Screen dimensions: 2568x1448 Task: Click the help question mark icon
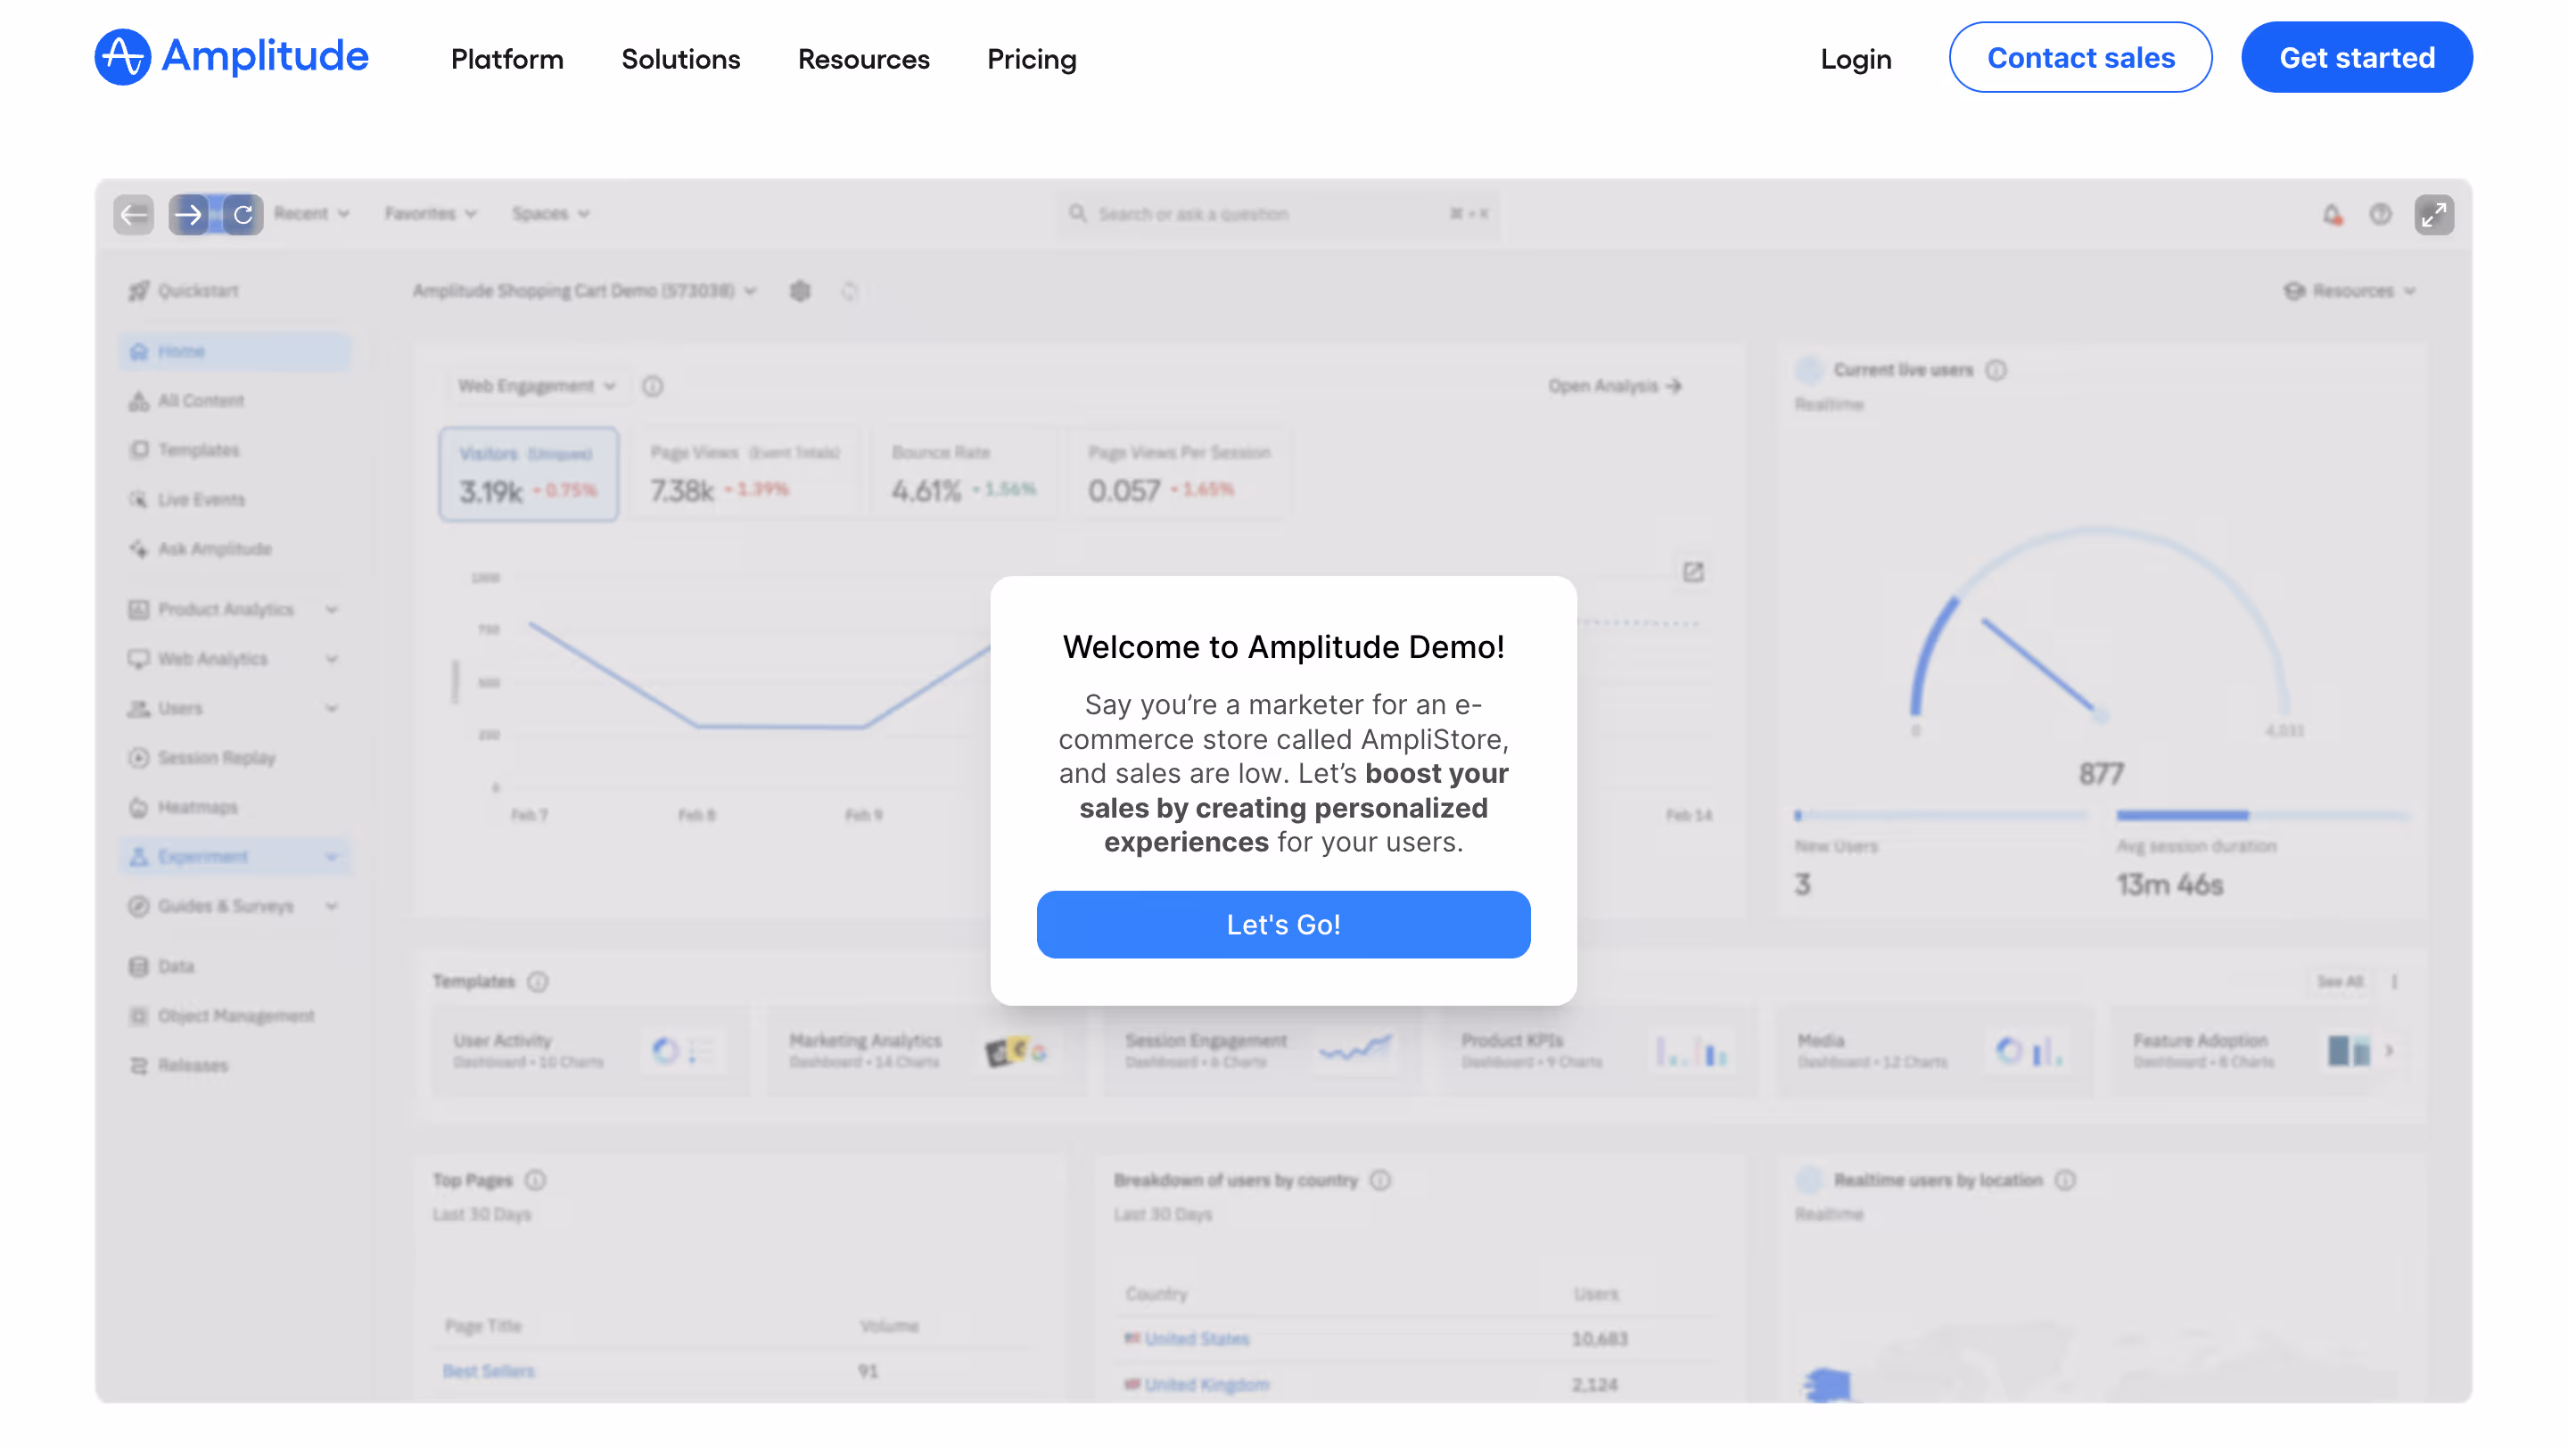[x=2381, y=214]
